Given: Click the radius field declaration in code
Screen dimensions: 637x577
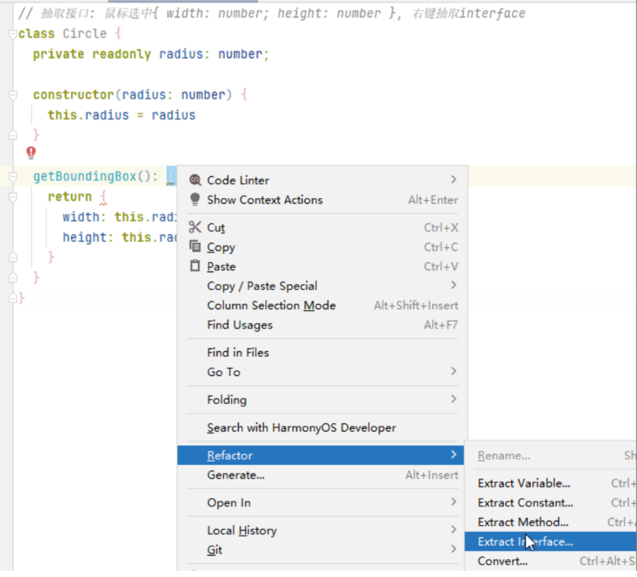Looking at the screenshot, I should coord(181,55).
